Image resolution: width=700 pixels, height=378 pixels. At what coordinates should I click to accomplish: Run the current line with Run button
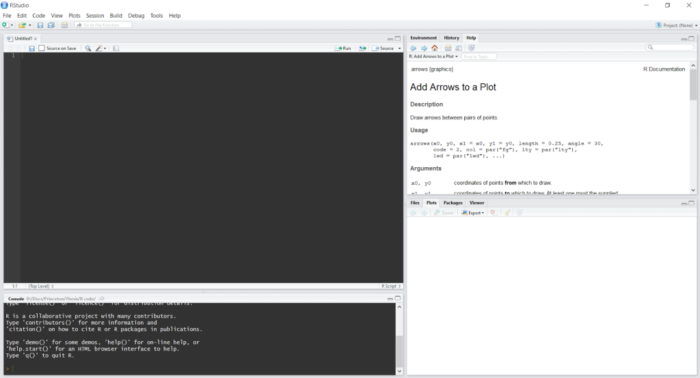pyautogui.click(x=343, y=48)
